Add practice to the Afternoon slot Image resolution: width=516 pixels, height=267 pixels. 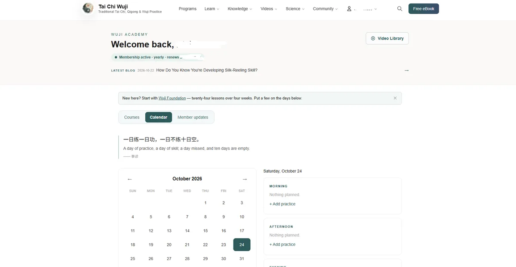283,245
